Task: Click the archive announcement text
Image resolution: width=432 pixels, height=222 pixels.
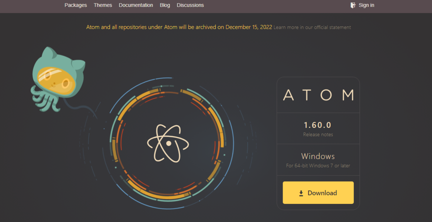Action: pos(179,27)
